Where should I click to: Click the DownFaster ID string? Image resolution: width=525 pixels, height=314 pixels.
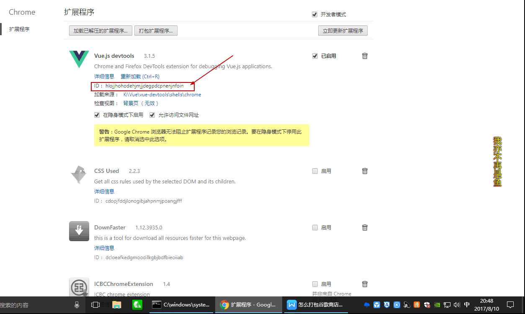[x=144, y=257]
